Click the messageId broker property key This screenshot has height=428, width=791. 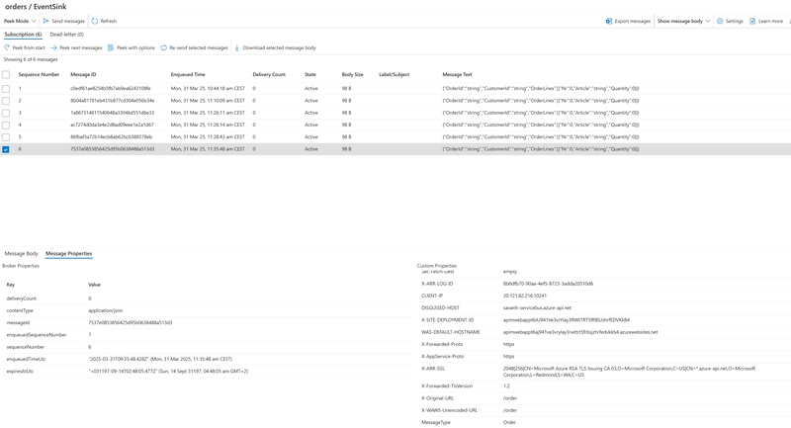[18, 323]
